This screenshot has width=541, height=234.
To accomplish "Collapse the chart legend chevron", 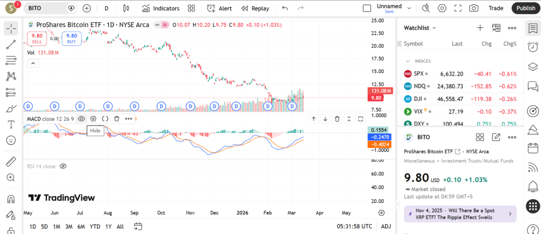I will pyautogui.click(x=33, y=63).
